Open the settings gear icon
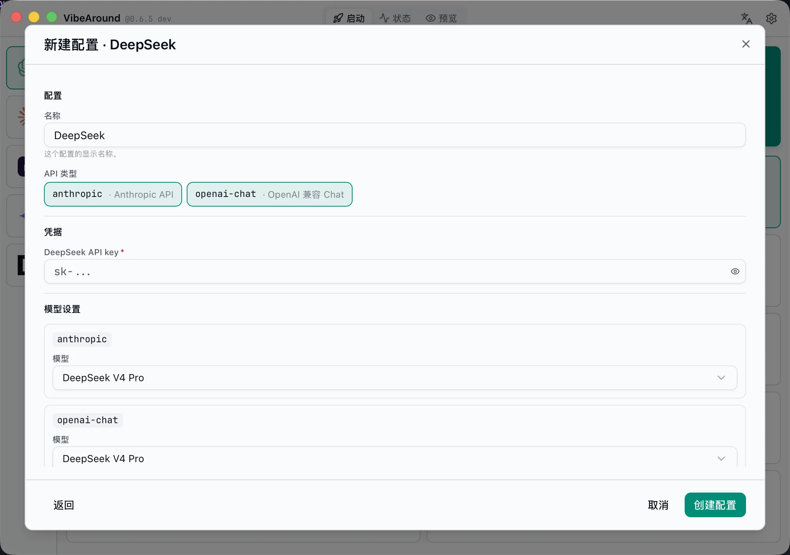This screenshot has height=555, width=790. 771,18
